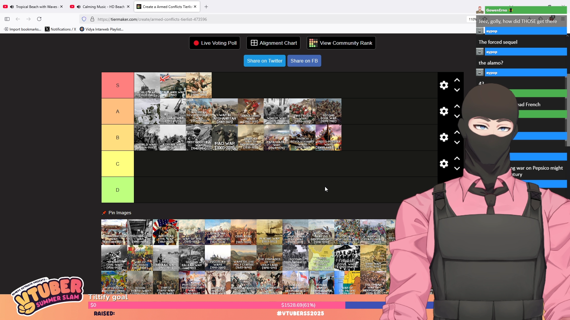Select World War II image in S tier
The width and height of the screenshot is (570, 320).
pyautogui.click(x=147, y=85)
